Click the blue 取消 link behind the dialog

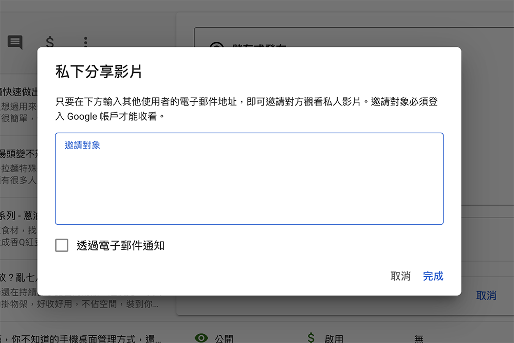pos(486,296)
